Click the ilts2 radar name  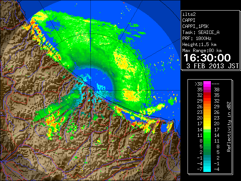[x=189, y=14]
